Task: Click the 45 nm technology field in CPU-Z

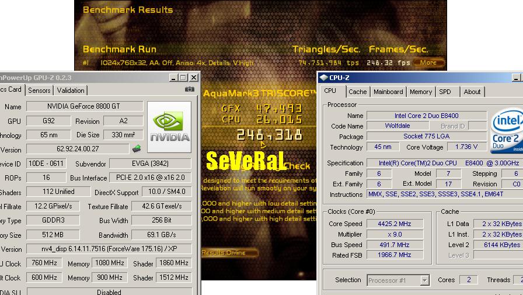Action: [383, 147]
